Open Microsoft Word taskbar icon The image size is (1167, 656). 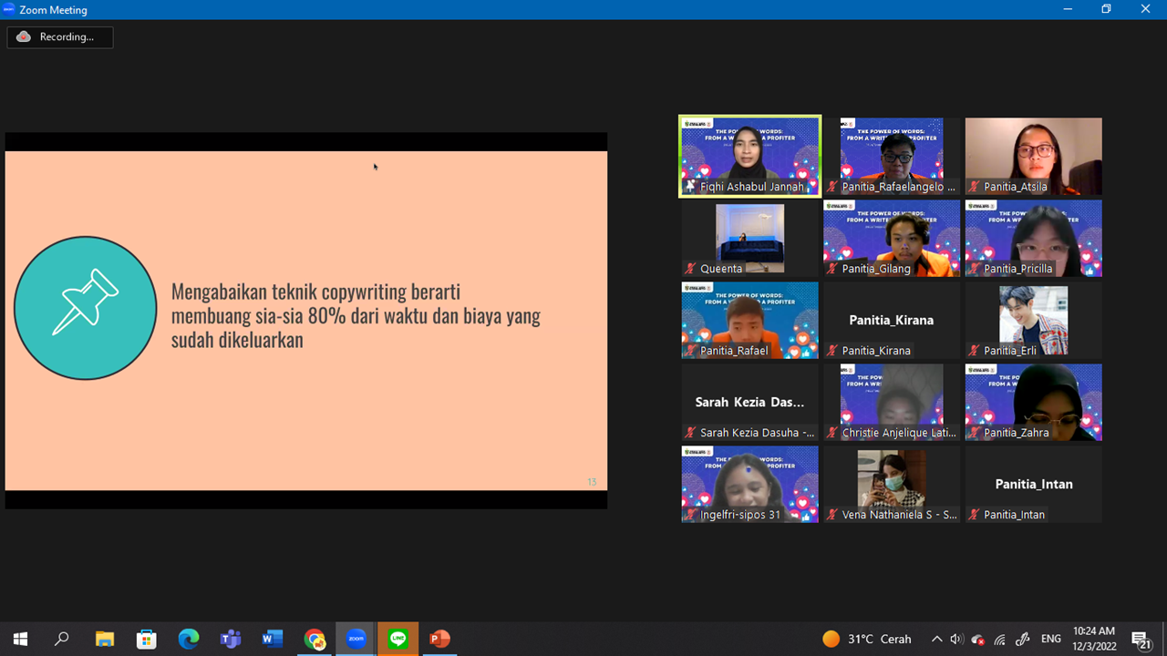272,639
